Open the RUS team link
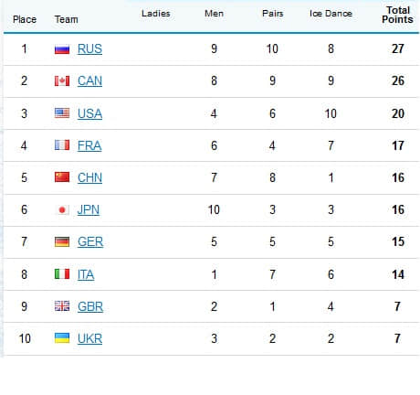420x395 pixels. [89, 49]
